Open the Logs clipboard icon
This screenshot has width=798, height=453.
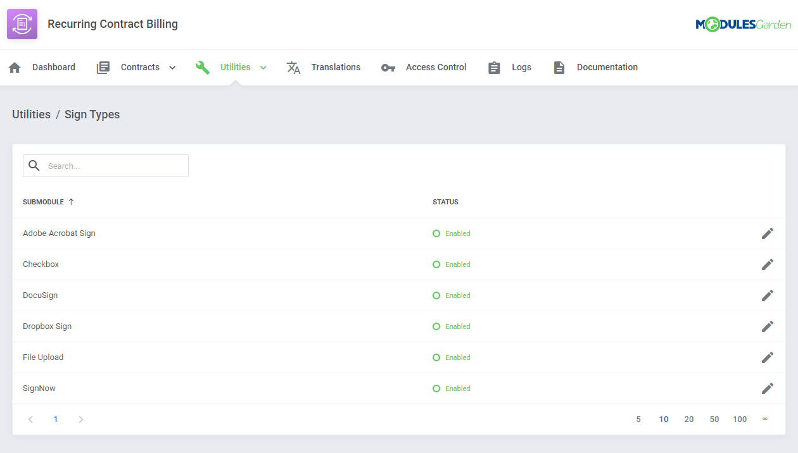[494, 66]
